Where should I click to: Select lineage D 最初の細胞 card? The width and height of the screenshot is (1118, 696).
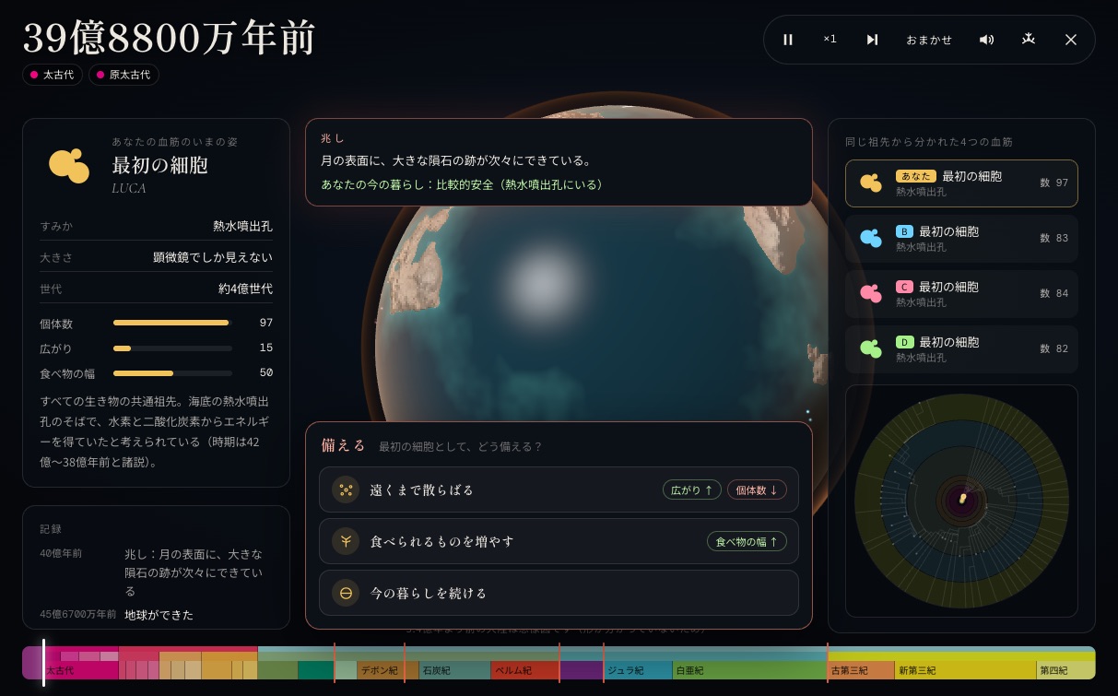[961, 349]
